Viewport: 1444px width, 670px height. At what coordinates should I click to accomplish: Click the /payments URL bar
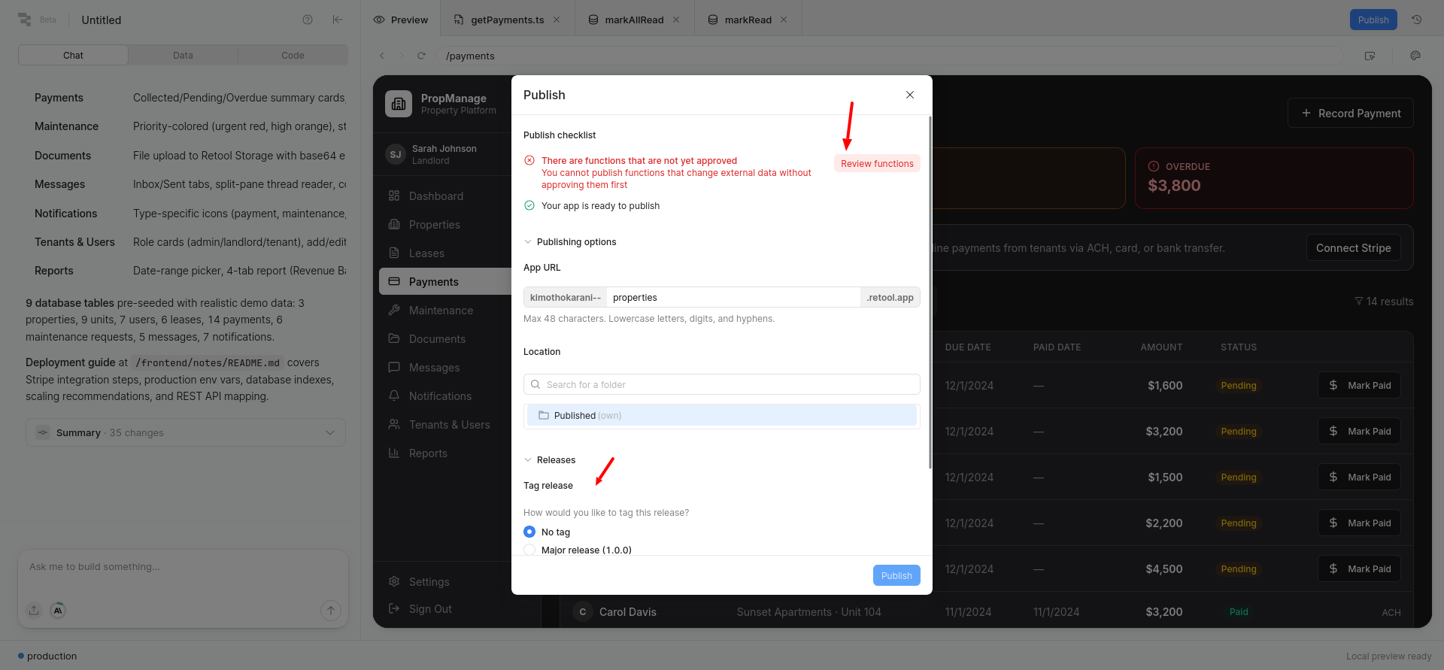pos(889,56)
